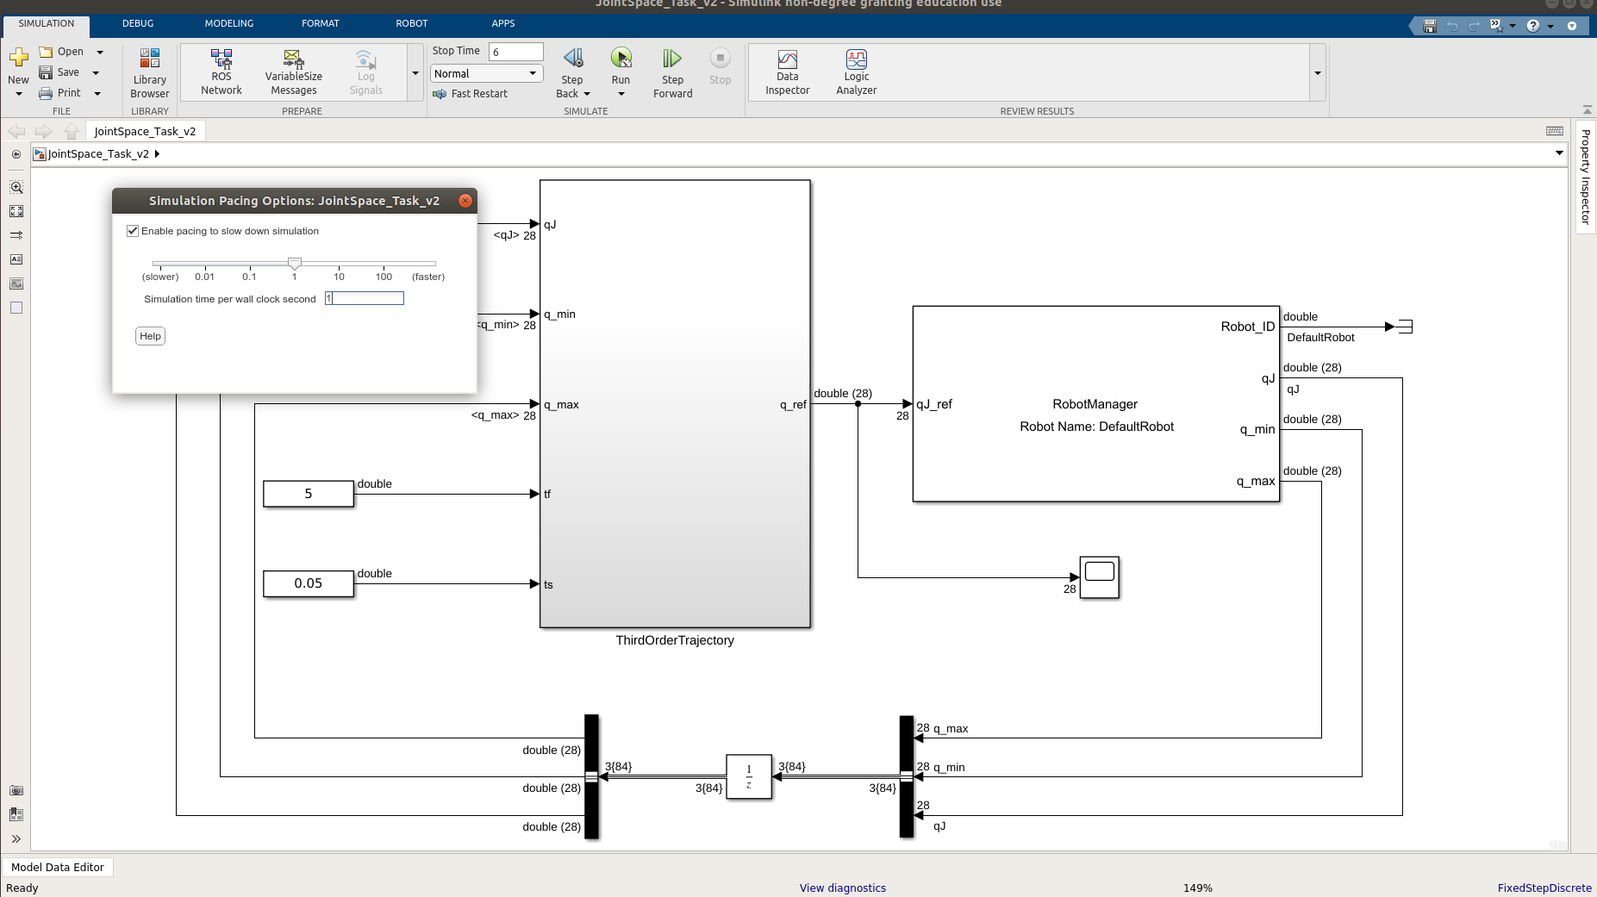The image size is (1597, 897).
Task: Select the Constant block with value 0.05
Action: (x=309, y=583)
